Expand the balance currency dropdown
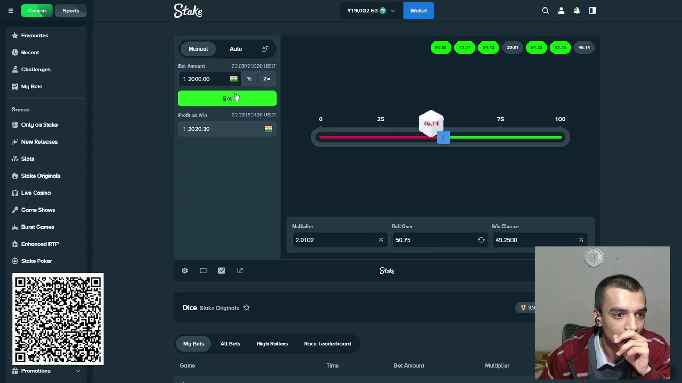 pos(393,11)
